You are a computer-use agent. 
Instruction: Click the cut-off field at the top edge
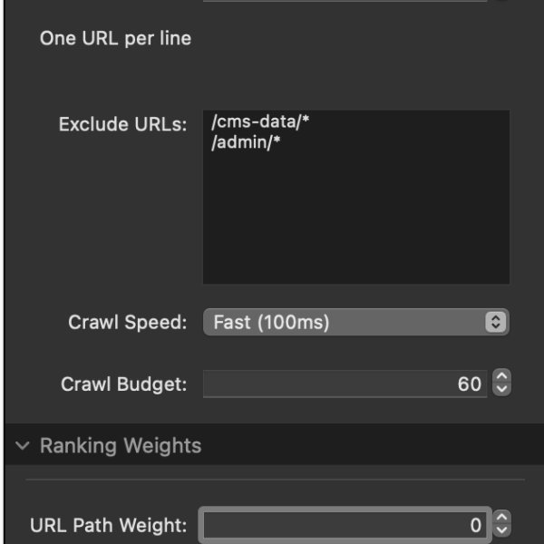[x=345, y=1]
